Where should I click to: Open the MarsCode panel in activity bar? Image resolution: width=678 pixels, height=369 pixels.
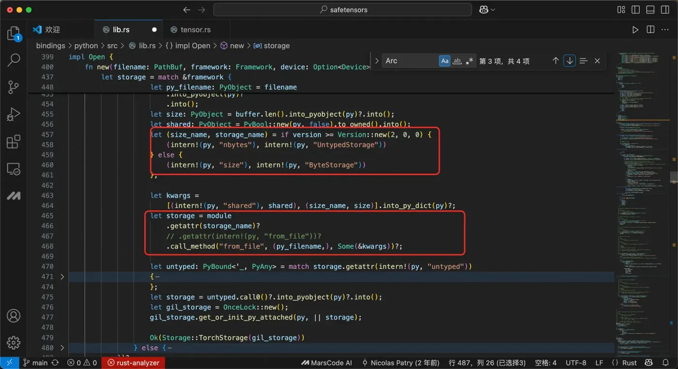[x=14, y=196]
